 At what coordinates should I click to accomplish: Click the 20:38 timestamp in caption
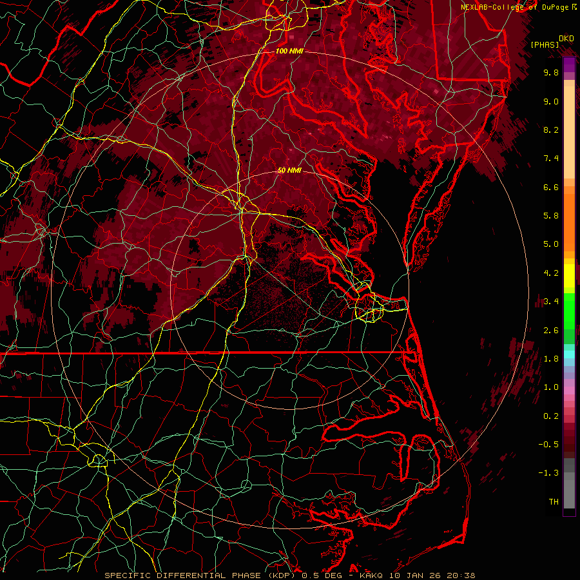[461, 575]
